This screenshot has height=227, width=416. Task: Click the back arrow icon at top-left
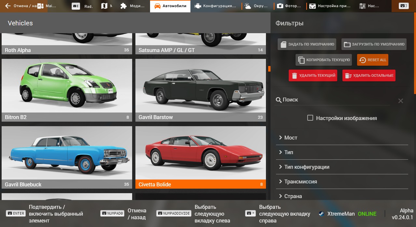[8, 6]
